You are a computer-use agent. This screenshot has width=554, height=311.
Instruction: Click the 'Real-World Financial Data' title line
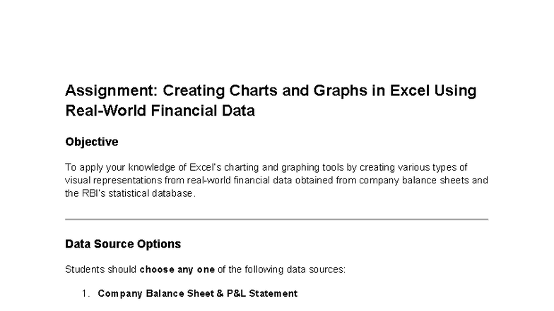click(x=160, y=111)
